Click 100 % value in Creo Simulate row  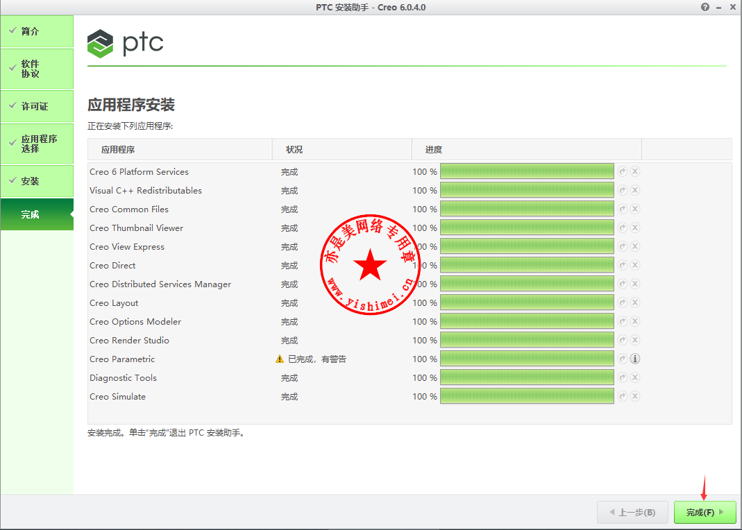425,397
